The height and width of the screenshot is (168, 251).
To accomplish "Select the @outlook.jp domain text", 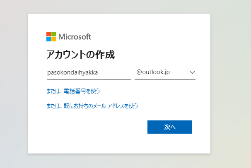I will 153,72.
